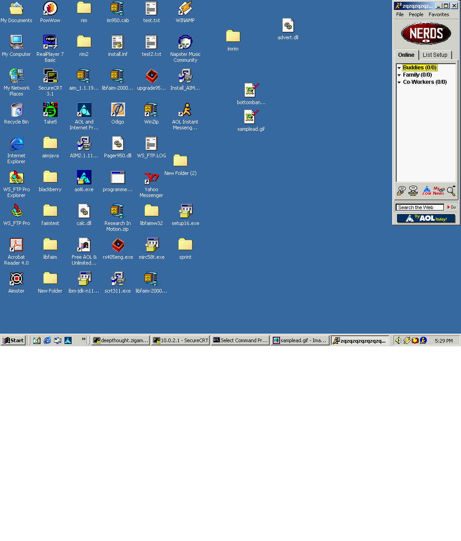The width and height of the screenshot is (461, 541).
Task: Open the AOL.com icon in the AIM window
Action: coord(426,191)
